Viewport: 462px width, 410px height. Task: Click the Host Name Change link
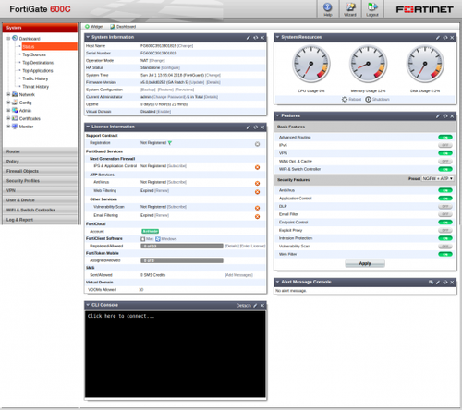click(185, 46)
